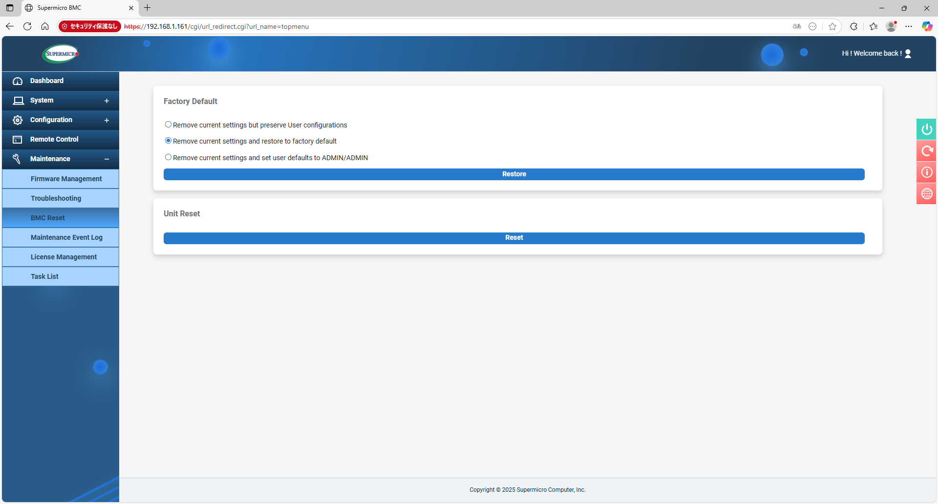
Task: Expand the System menu plus sign
Action: click(x=107, y=101)
